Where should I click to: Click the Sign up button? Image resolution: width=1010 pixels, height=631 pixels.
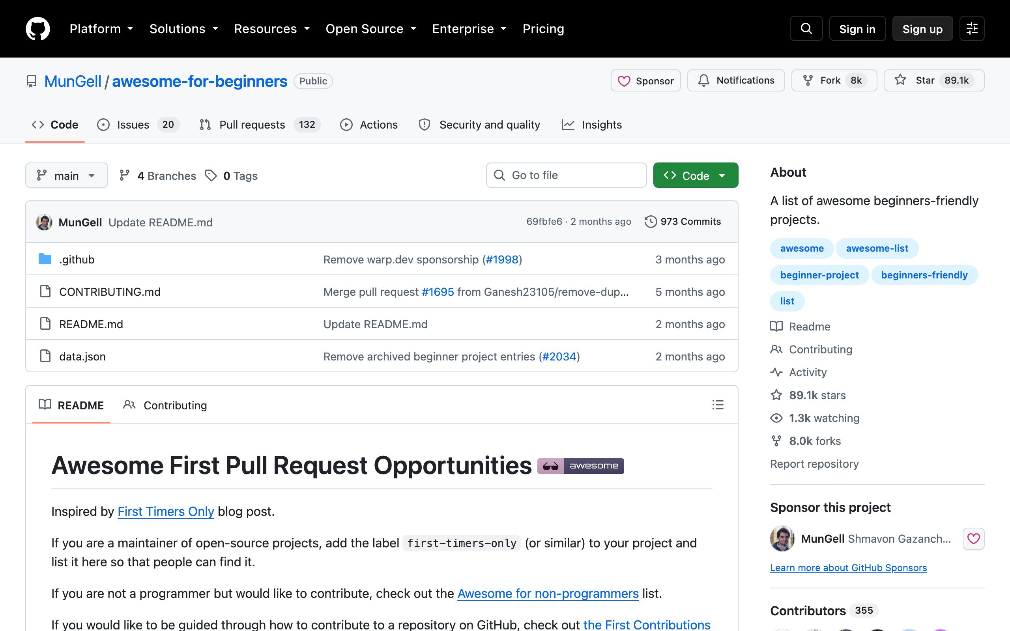point(922,28)
